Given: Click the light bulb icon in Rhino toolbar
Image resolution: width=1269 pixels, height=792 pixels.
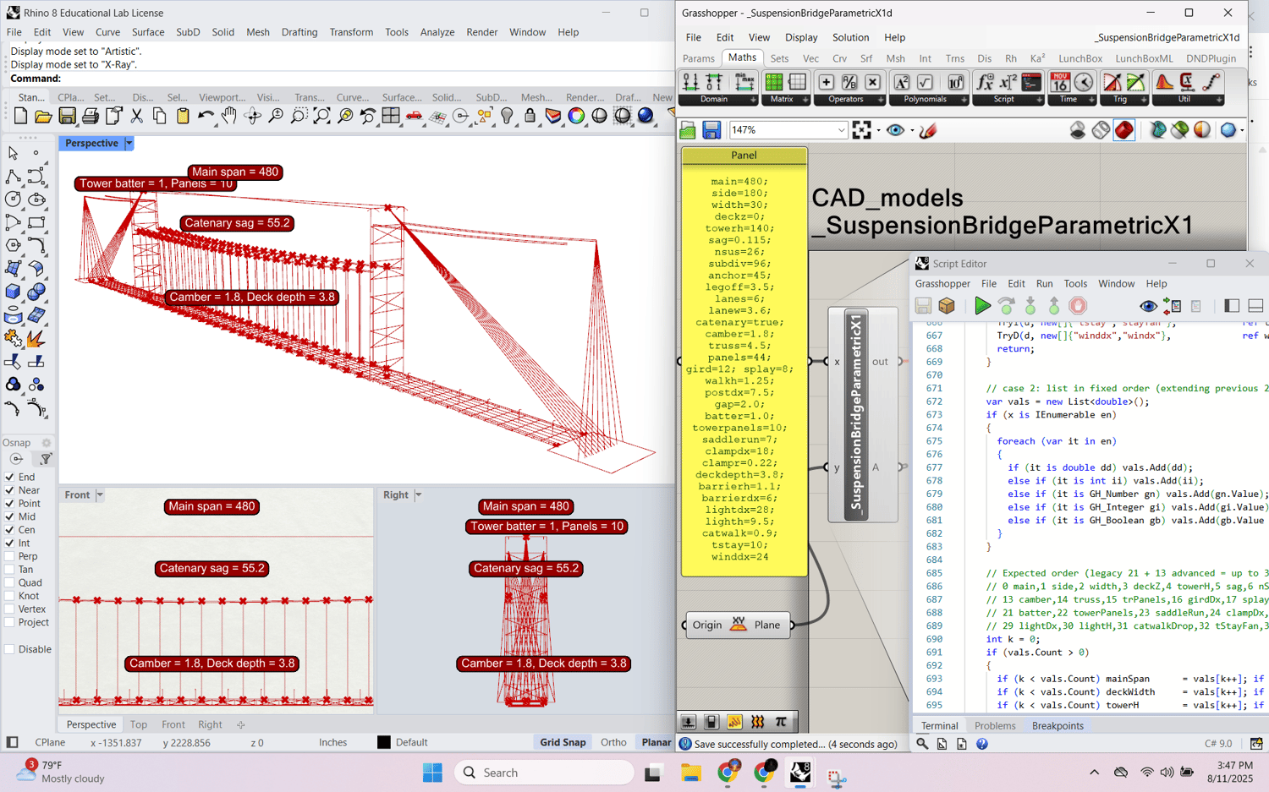Looking at the screenshot, I should point(507,116).
